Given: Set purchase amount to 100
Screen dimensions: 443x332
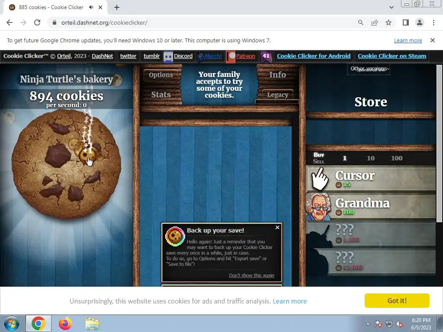Looking at the screenshot, I should (x=397, y=158).
